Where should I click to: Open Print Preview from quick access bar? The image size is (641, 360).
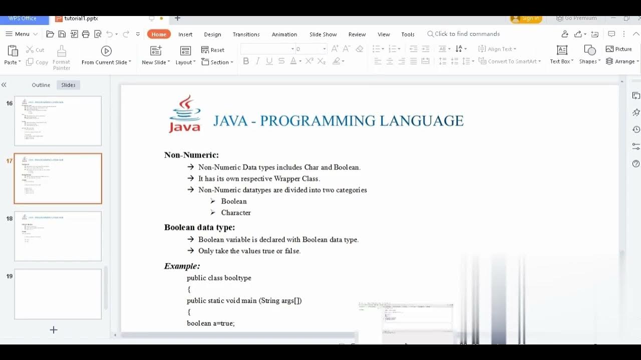[x=98, y=34]
